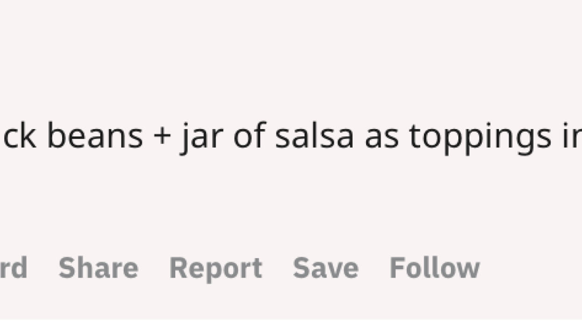
Task: Choose Save in the comment action row
Action: click(326, 268)
